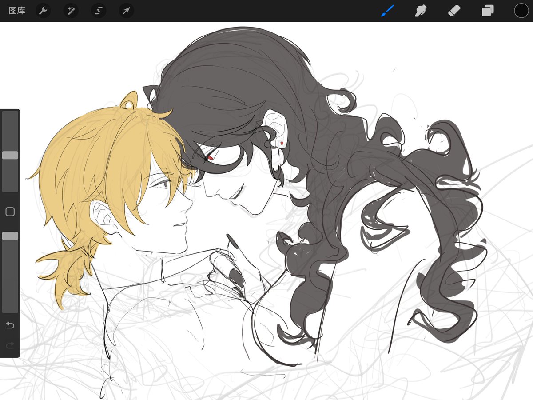Open the Layers panel
This screenshot has height=400, width=533.
pyautogui.click(x=488, y=11)
